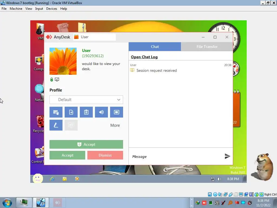Toggle audio transmission permission
Screen dimensions: 277x208
pyautogui.click(x=101, y=112)
